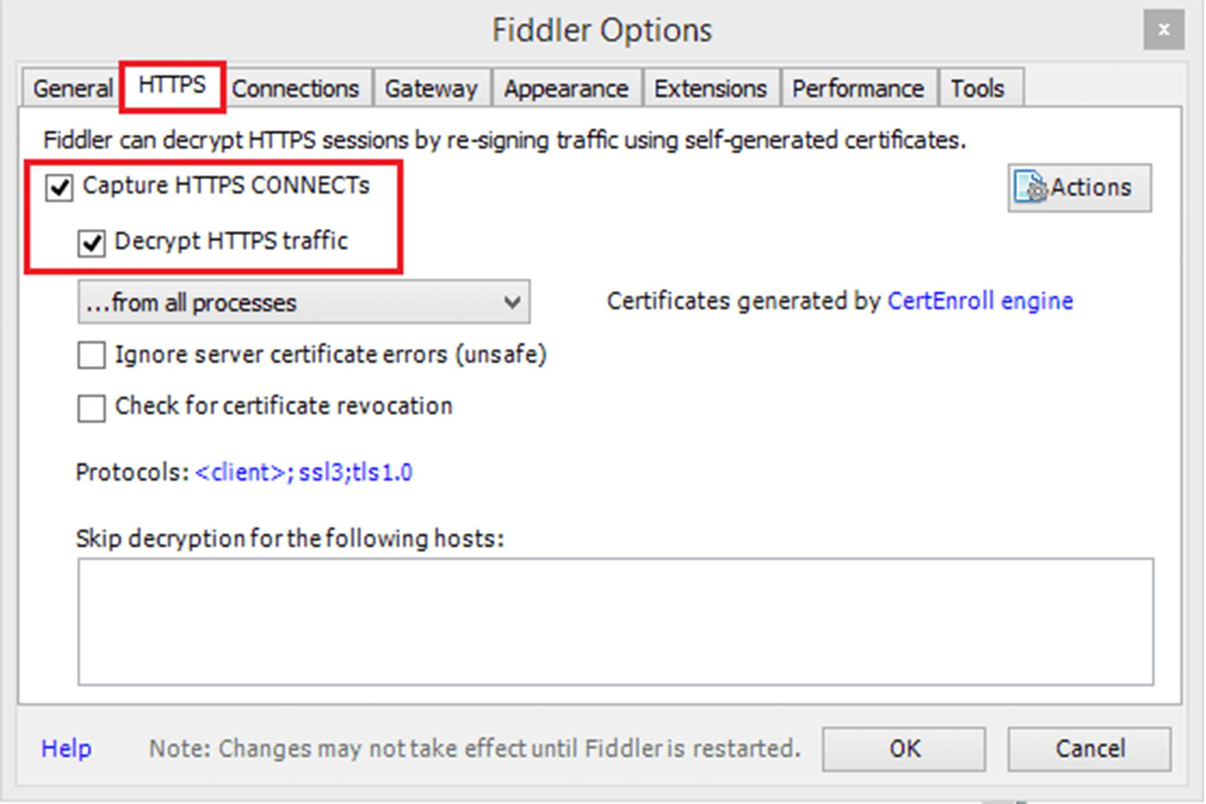The image size is (1206, 804).
Task: Enable Ignore server certificate errors
Action: (x=91, y=355)
